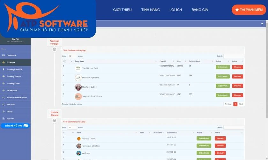Viewport: 268px width, 160px height.
Task: Sort Fanpage table by Likes column
Action: 182,61
